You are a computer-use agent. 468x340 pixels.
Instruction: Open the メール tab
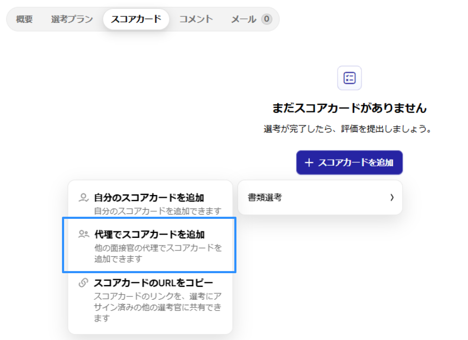244,19
